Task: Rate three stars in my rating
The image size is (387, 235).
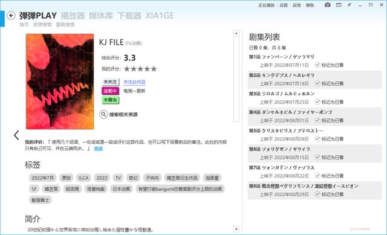Action: click(x=140, y=69)
